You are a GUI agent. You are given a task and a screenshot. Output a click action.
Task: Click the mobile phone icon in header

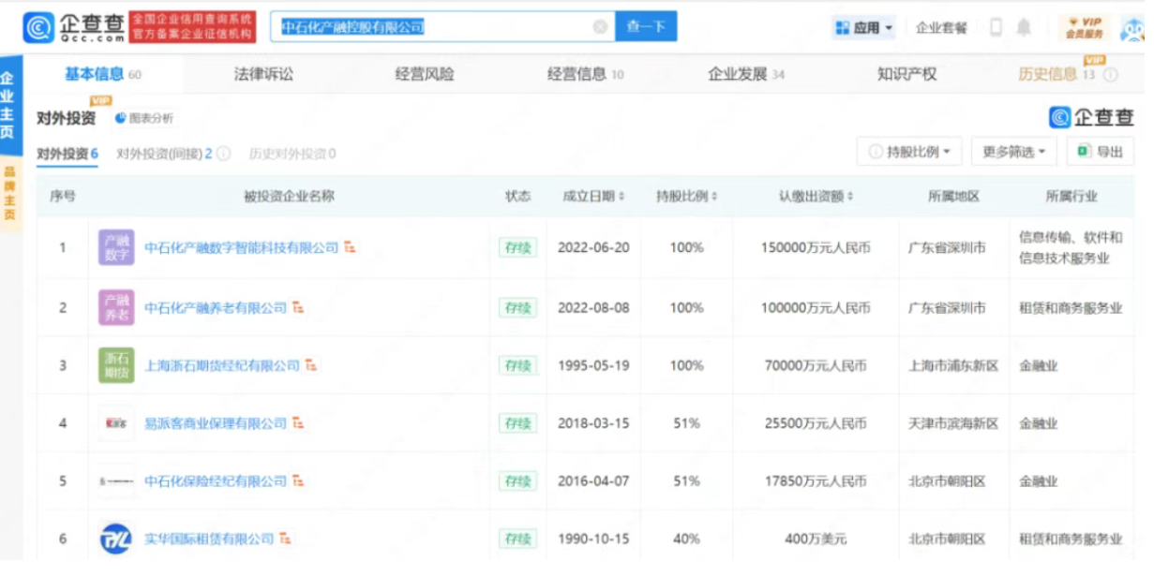[x=996, y=28]
